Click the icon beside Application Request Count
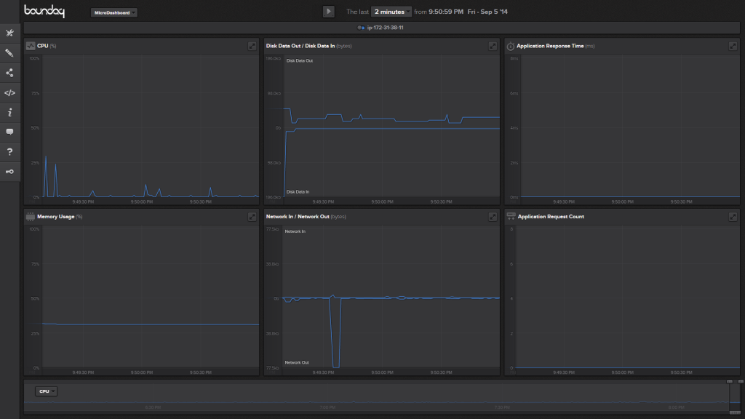This screenshot has width=745, height=419. tap(511, 216)
